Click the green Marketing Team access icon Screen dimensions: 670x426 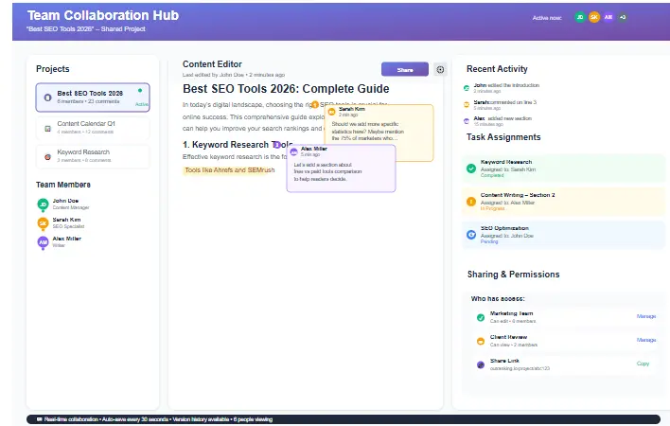click(481, 317)
